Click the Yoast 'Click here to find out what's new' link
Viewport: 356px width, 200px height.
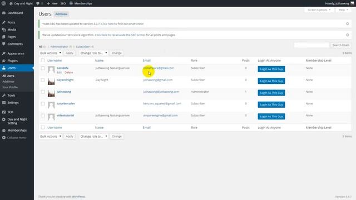tap(122, 24)
